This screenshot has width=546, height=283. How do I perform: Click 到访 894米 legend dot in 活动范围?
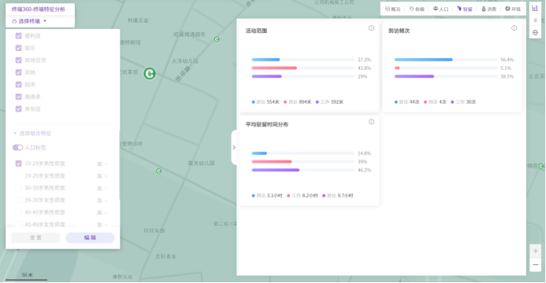click(285, 102)
